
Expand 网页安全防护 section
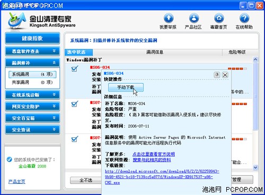[x=33, y=107]
